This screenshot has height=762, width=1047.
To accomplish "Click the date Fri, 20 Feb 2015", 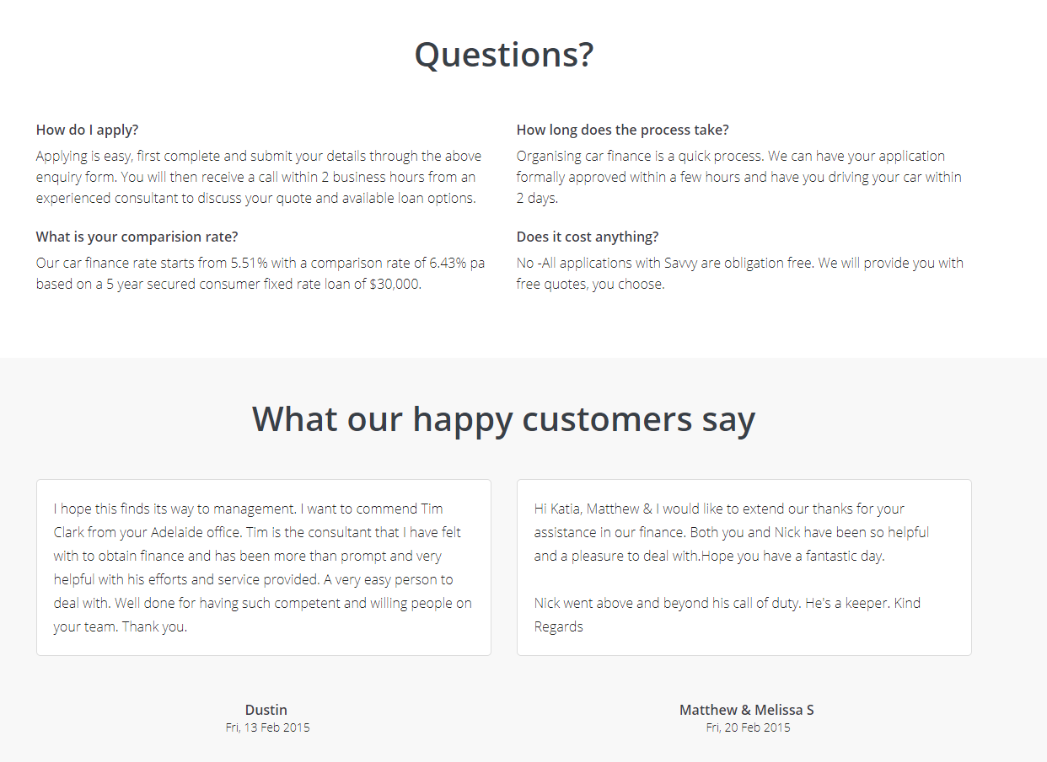I will click(749, 727).
